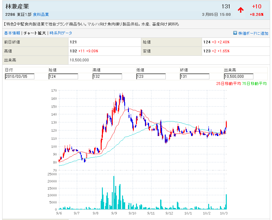Focus the 終値 input box showing 131
Viewport: 272px width, 220px height.
point(195,77)
